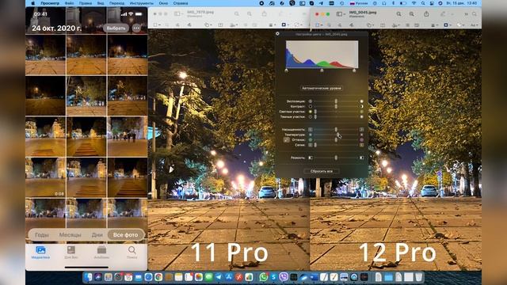Open the Library tab in Photos

(x=40, y=253)
